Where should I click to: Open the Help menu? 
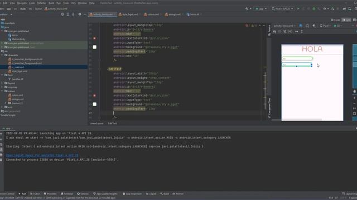[91, 3]
